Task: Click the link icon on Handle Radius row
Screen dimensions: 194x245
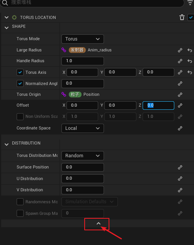Action: point(180,61)
